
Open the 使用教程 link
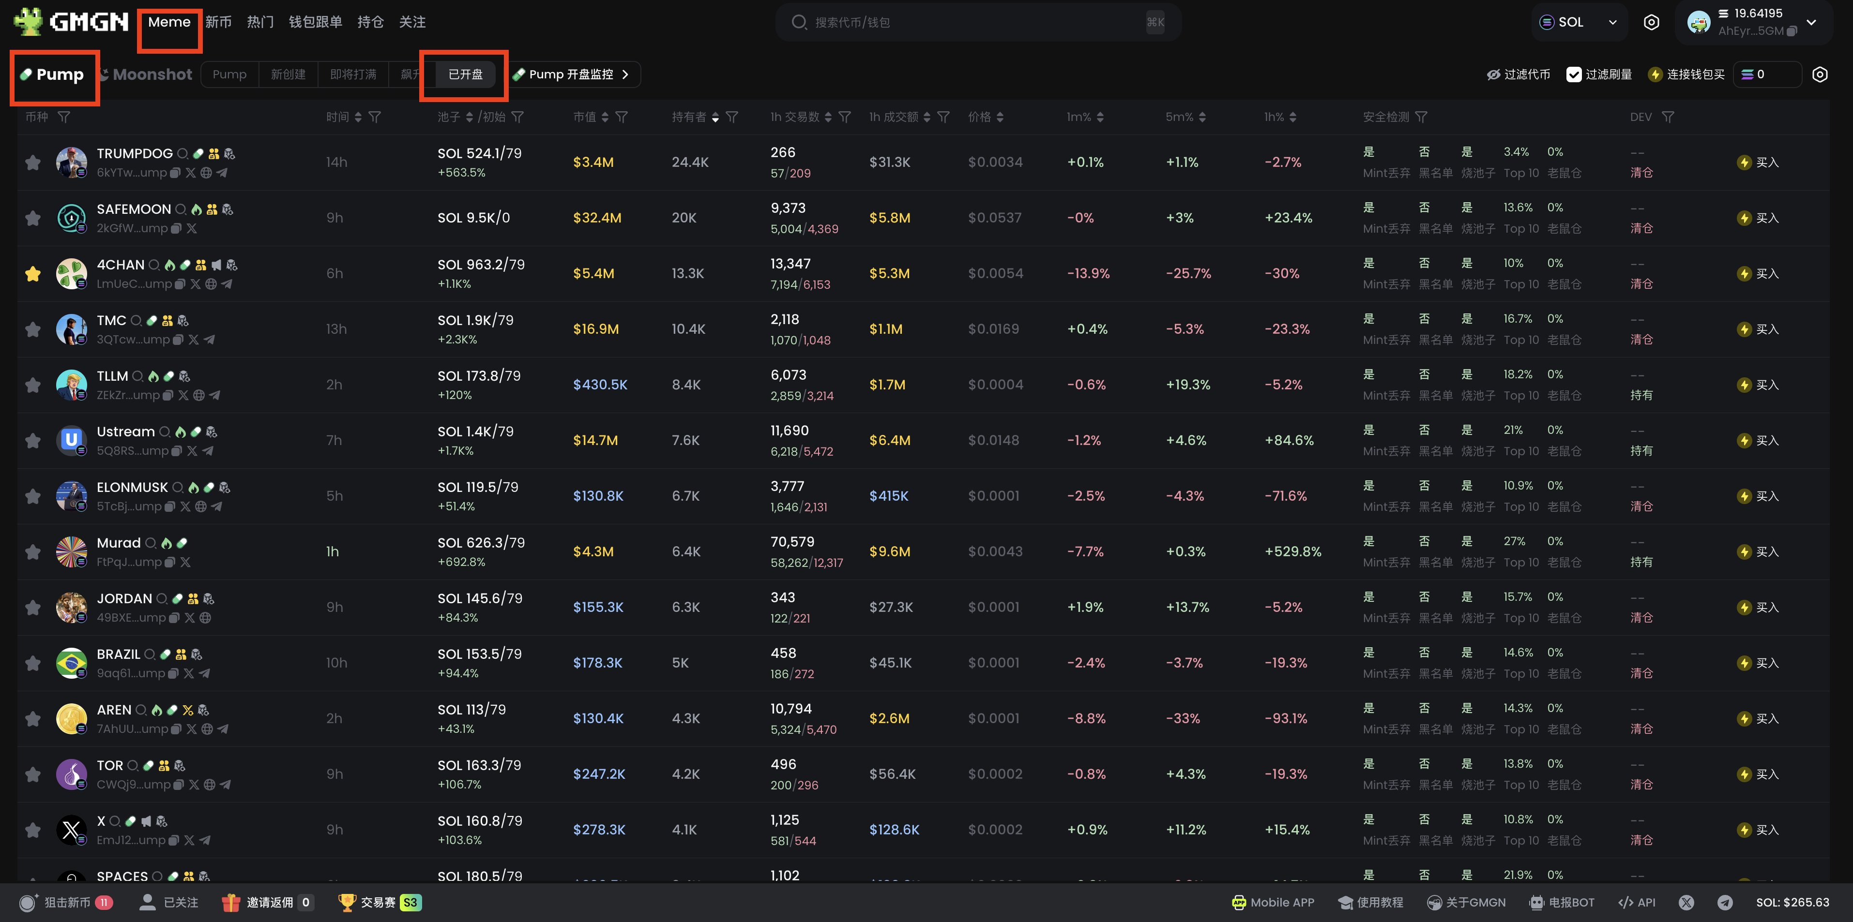tap(1370, 903)
